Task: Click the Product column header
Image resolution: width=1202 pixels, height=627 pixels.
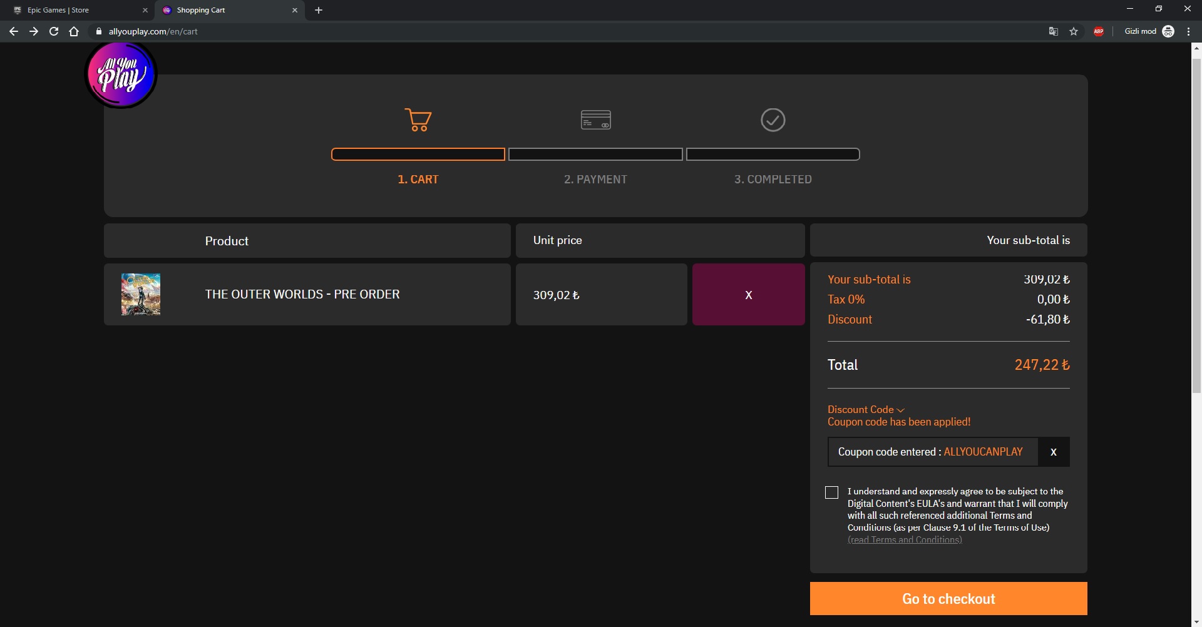Action: point(307,241)
